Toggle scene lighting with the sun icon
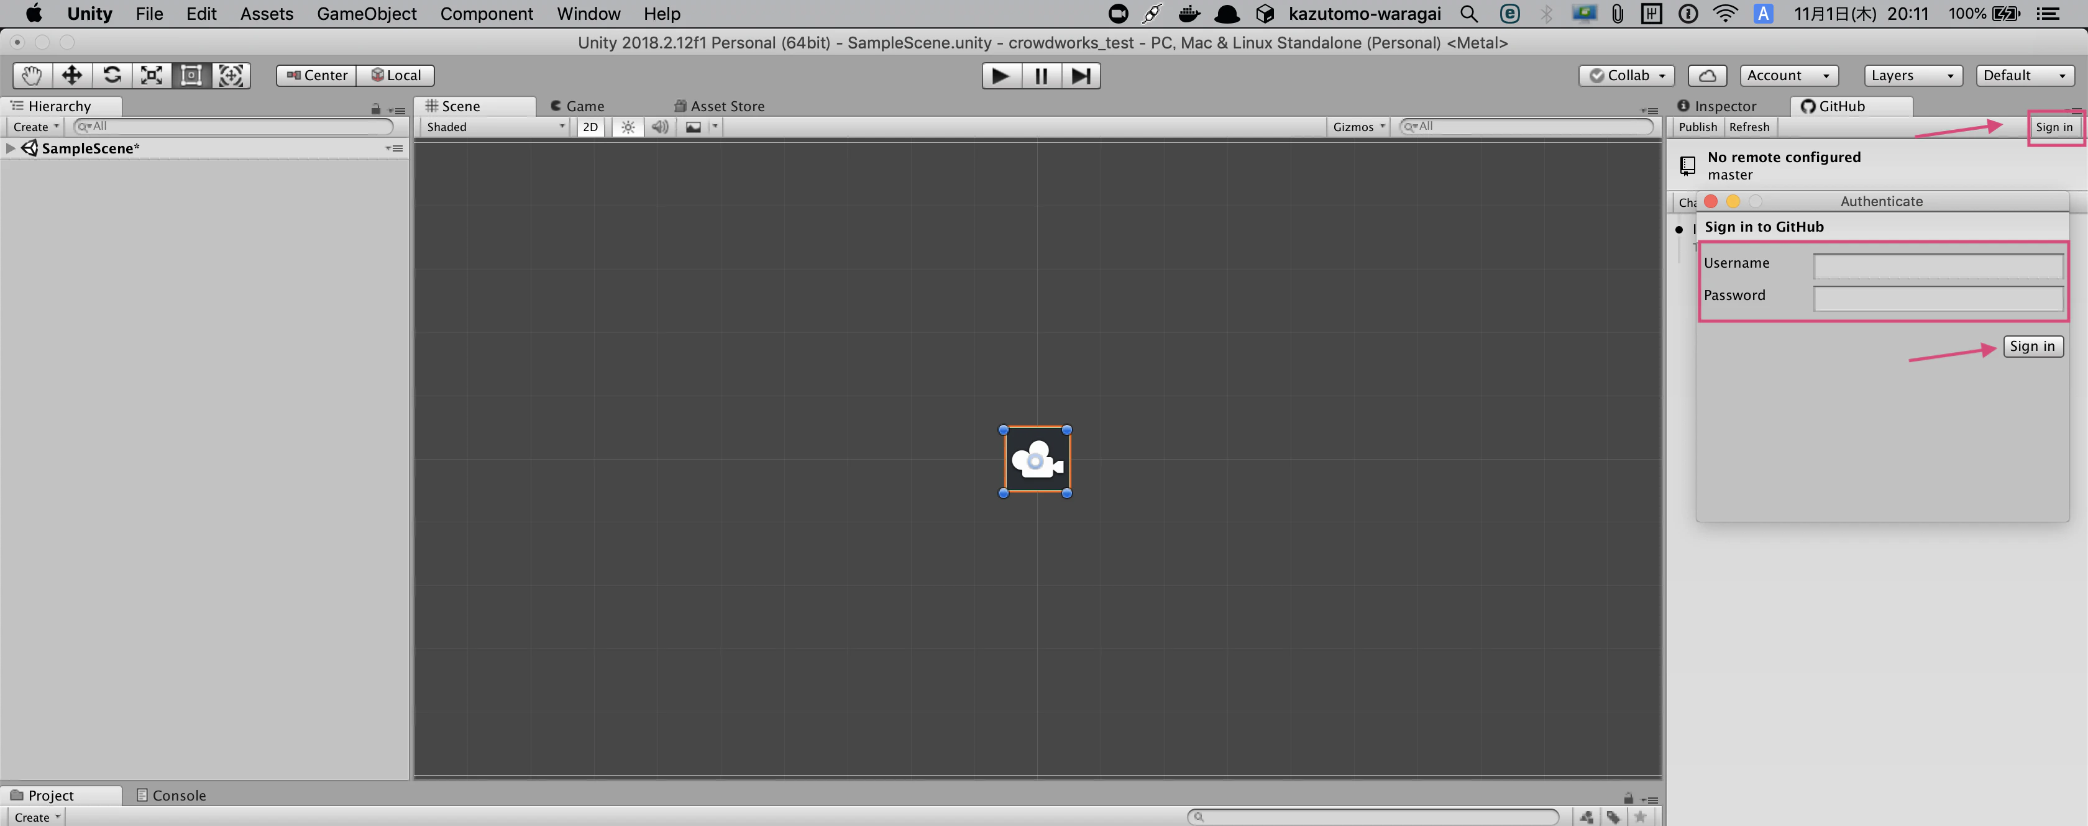2088x826 pixels. (628, 126)
